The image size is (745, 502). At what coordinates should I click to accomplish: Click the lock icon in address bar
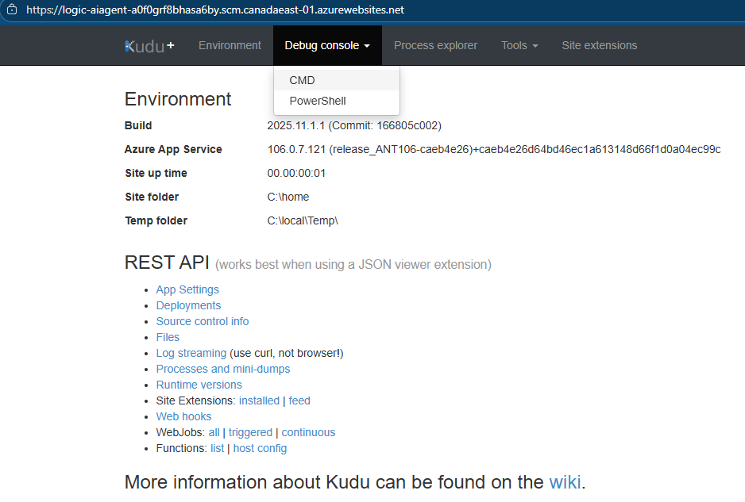(11, 10)
